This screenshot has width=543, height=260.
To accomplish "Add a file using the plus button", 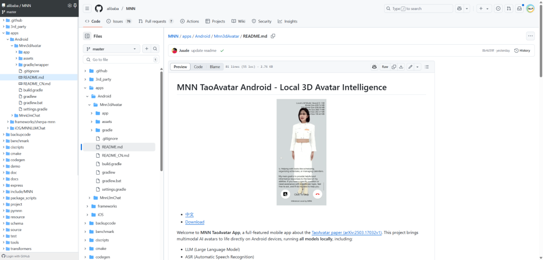I will (146, 49).
